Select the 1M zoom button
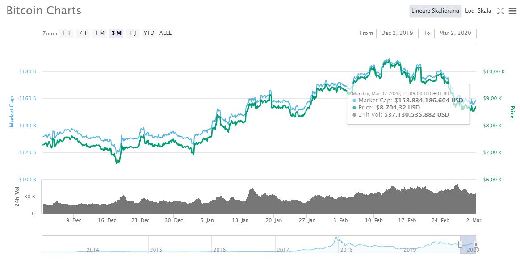The height and width of the screenshot is (260, 520). pyautogui.click(x=99, y=33)
